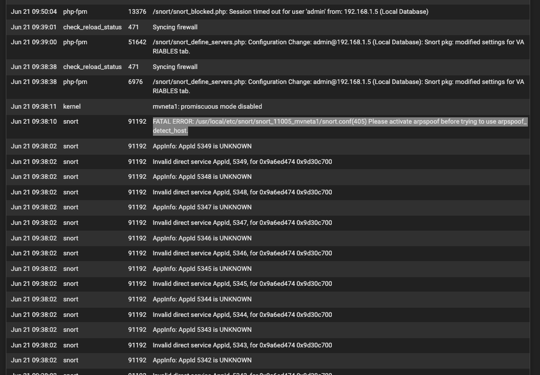540x375 pixels.
Task: Select 'AppInfo: AppId 5344 is UNKNOWN' message
Action: coord(202,299)
